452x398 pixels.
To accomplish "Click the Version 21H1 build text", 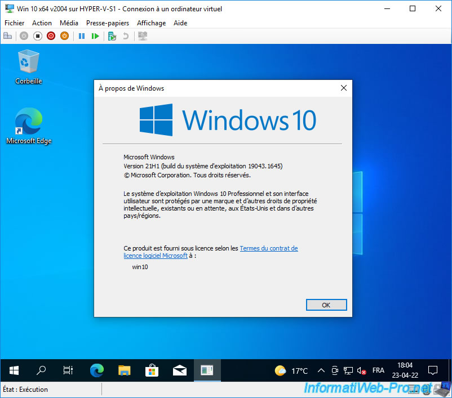I will 203,166.
